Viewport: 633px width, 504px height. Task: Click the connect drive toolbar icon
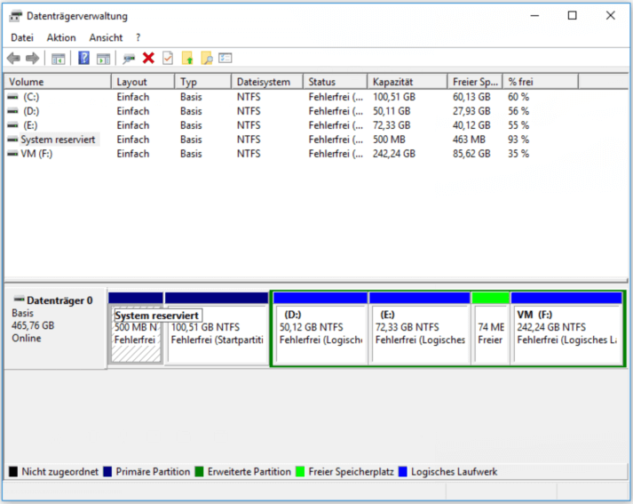tap(129, 59)
